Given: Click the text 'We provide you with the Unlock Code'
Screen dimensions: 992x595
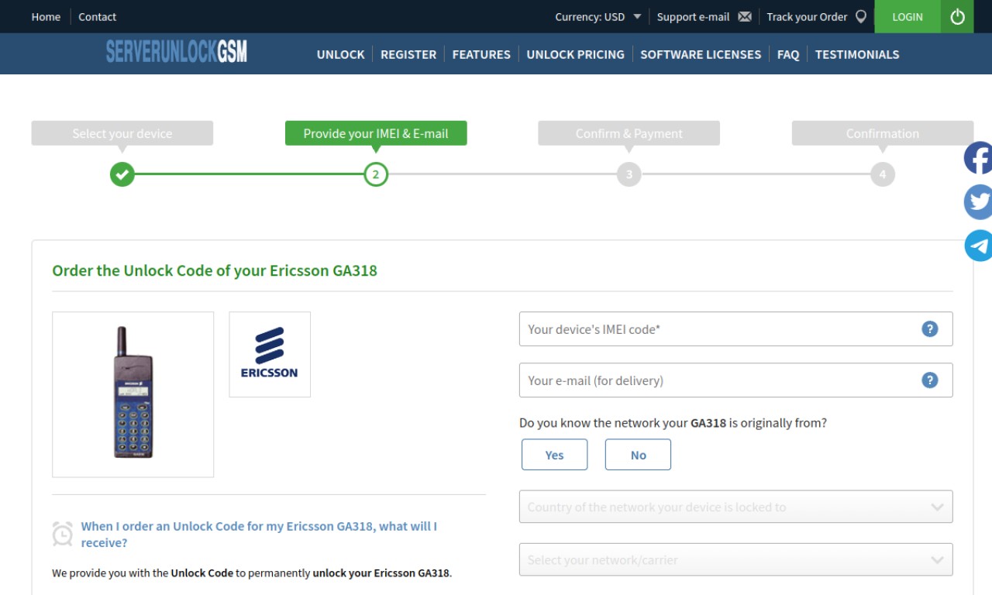Looking at the screenshot, I should click(x=143, y=573).
